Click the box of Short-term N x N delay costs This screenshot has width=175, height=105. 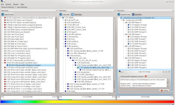point(5,84)
